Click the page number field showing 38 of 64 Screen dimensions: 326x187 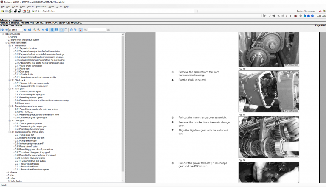click(16, 30)
